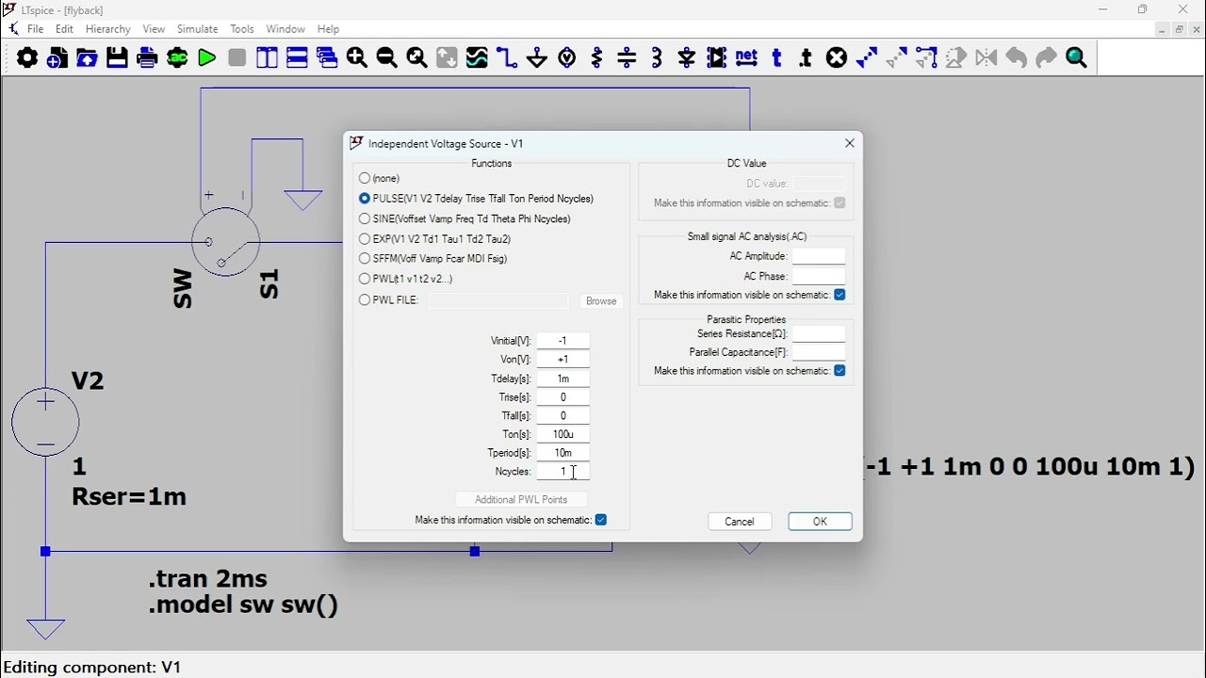Select the Resistor tool
This screenshot has width=1206, height=678.
(597, 58)
